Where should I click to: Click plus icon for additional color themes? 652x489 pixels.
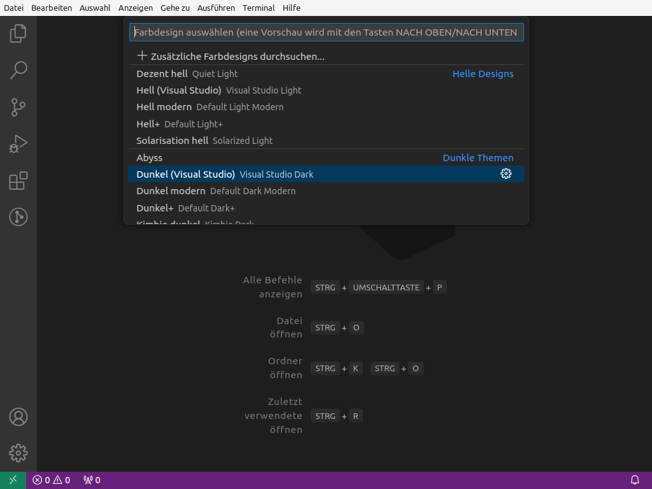(x=142, y=55)
